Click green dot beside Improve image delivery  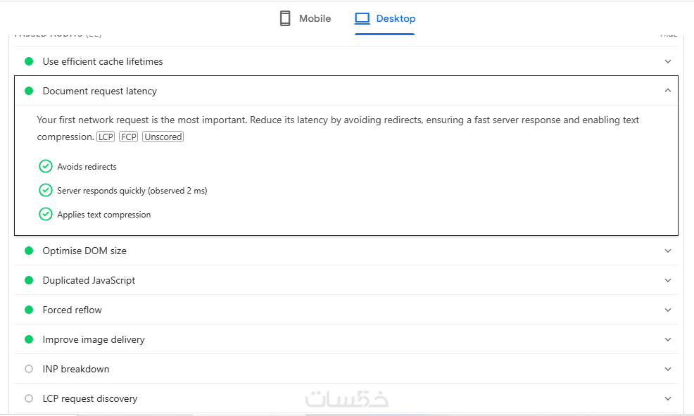29,339
